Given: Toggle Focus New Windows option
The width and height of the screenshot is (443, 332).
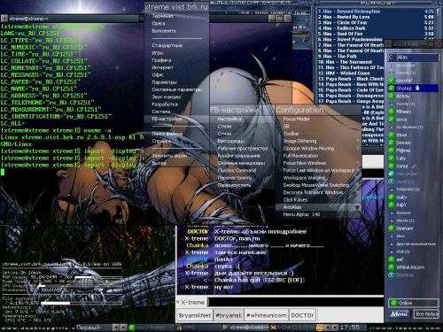Looking at the screenshot, I should 318,163.
